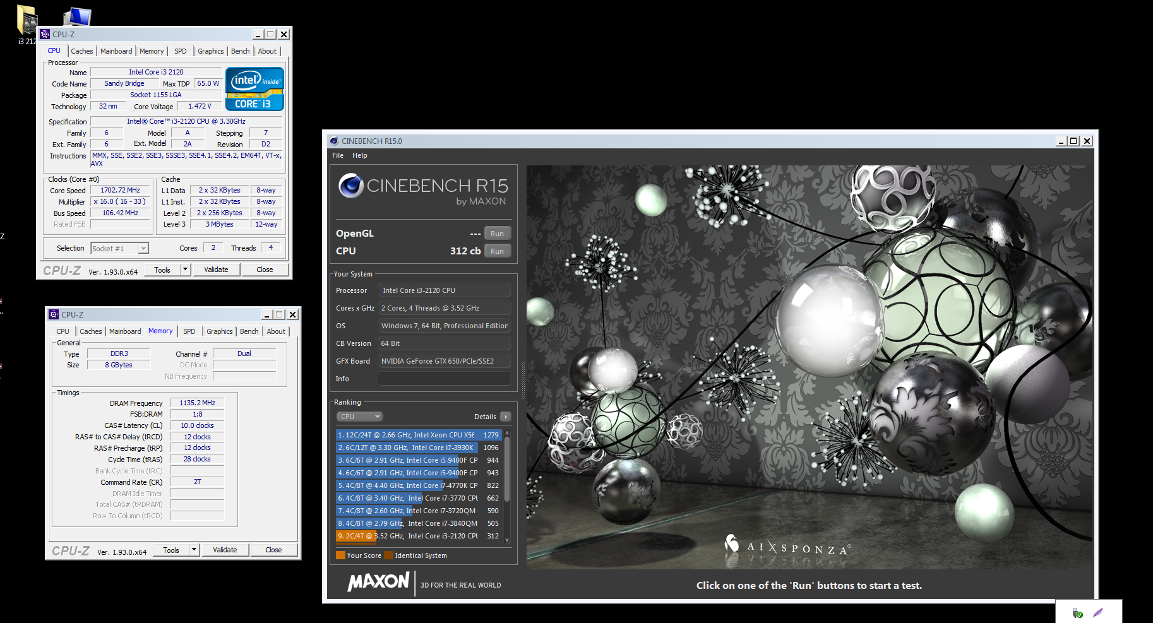1153x623 pixels.
Task: Click Close button in bottom CPU-Z window
Action: pyautogui.click(x=274, y=550)
